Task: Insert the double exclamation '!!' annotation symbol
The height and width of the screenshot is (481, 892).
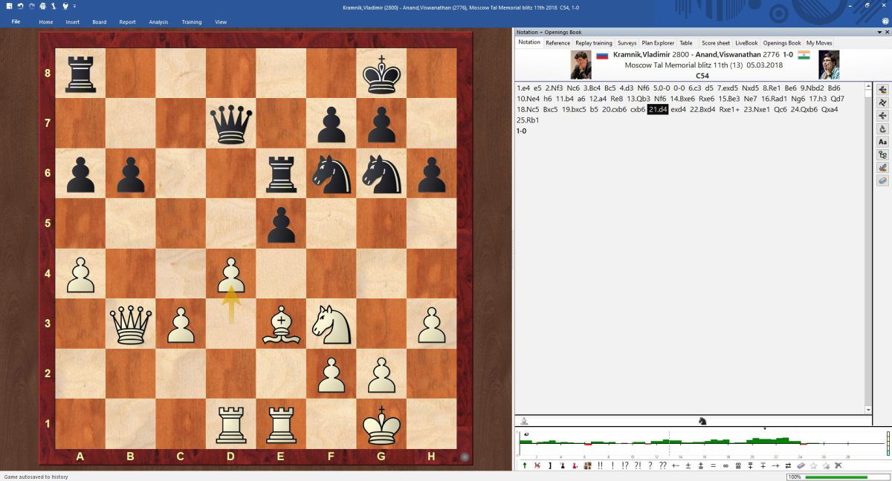Action: coord(600,465)
